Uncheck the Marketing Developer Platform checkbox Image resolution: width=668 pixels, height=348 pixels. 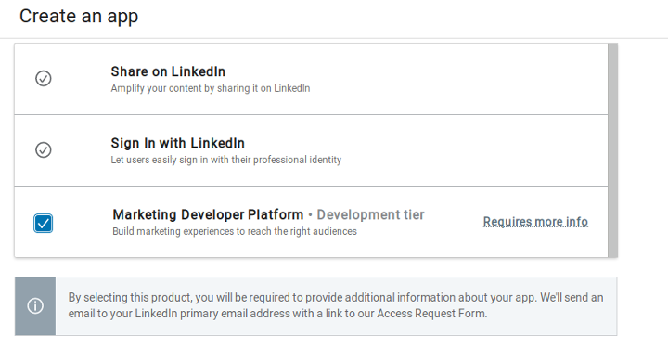click(x=43, y=224)
